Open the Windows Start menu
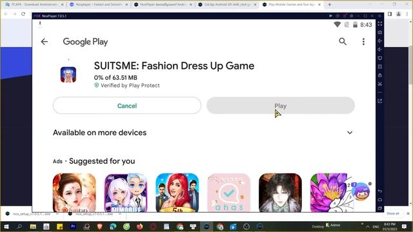 point(6,226)
